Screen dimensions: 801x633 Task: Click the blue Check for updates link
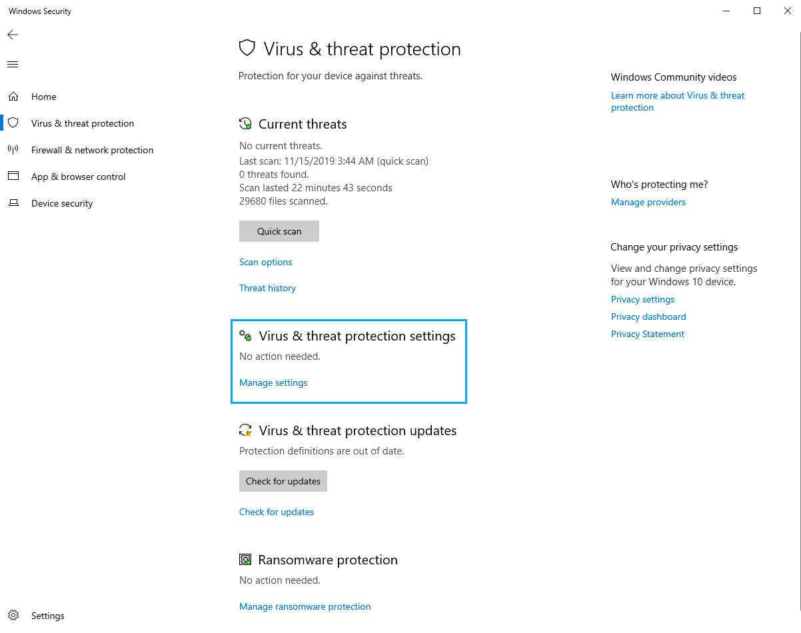[x=277, y=512]
